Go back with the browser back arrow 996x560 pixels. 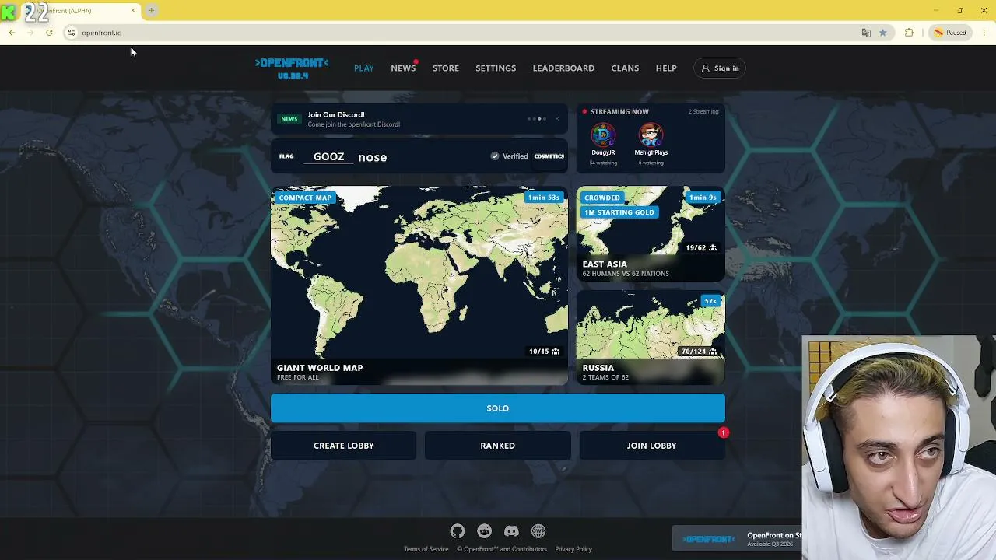pyautogui.click(x=12, y=33)
